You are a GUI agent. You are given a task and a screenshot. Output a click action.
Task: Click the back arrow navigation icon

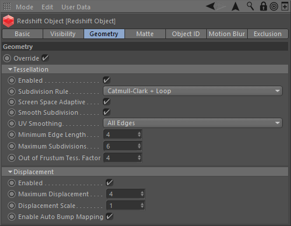(211, 6)
